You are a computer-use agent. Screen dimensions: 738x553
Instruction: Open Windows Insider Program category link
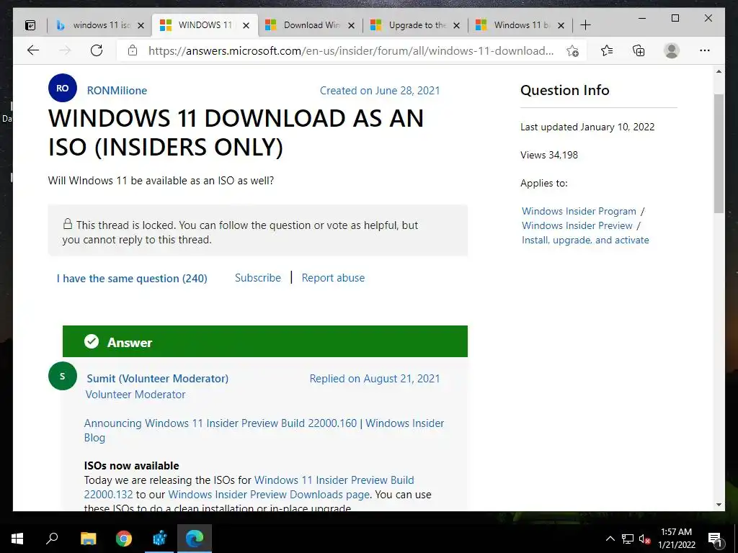tap(579, 211)
